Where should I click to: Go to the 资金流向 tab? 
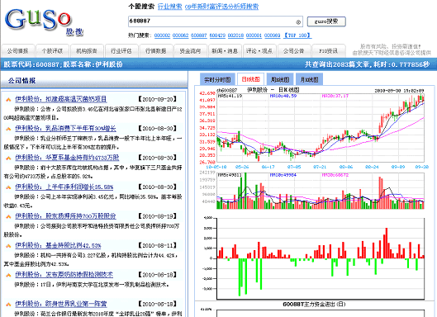tap(190, 51)
